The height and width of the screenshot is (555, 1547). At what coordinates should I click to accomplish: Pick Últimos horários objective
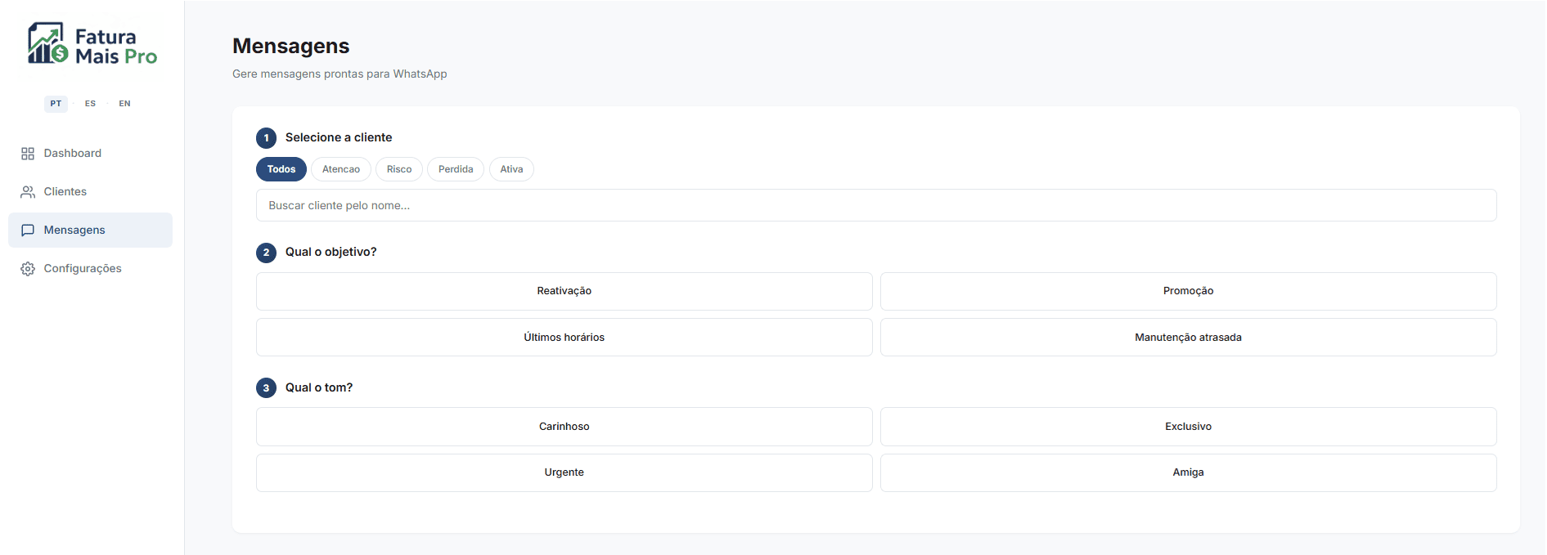pyautogui.click(x=564, y=338)
